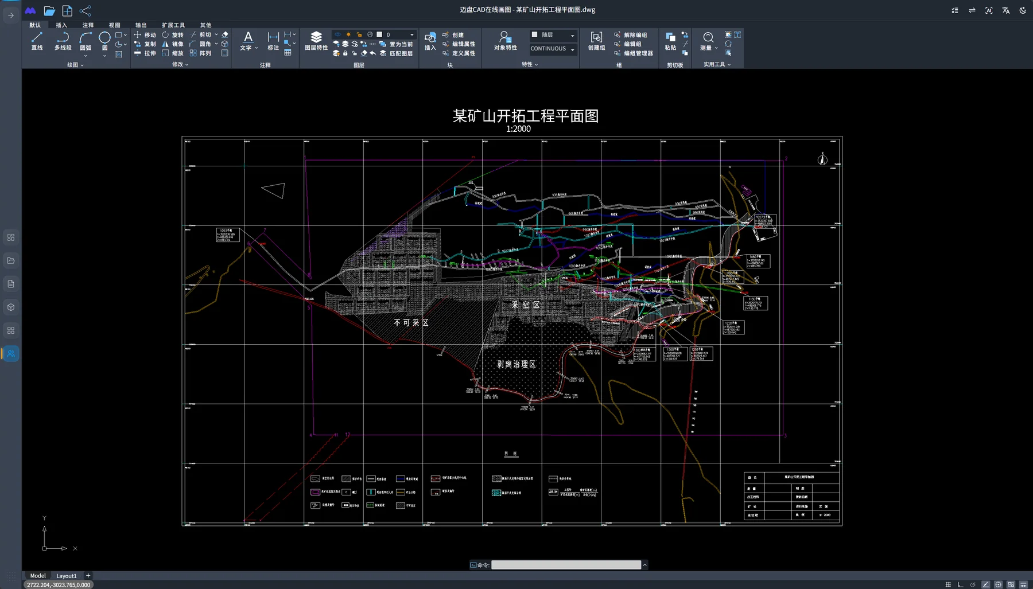Click the 阵列 (Array) tool

coord(200,53)
